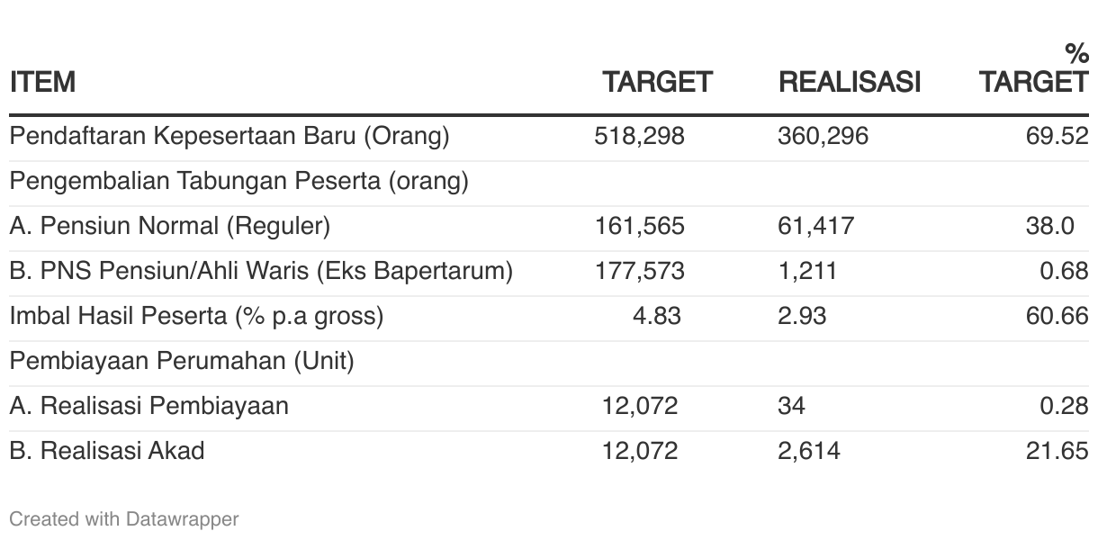Image resolution: width=1098 pixels, height=540 pixels.
Task: Click the % TARGET column header
Action: click(1034, 68)
